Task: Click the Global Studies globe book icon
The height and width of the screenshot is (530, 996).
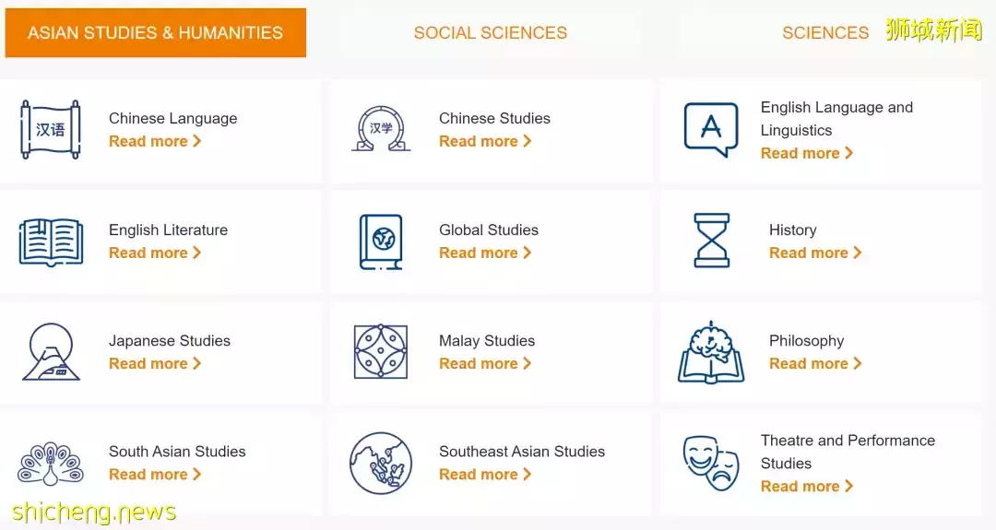Action: coord(381,241)
